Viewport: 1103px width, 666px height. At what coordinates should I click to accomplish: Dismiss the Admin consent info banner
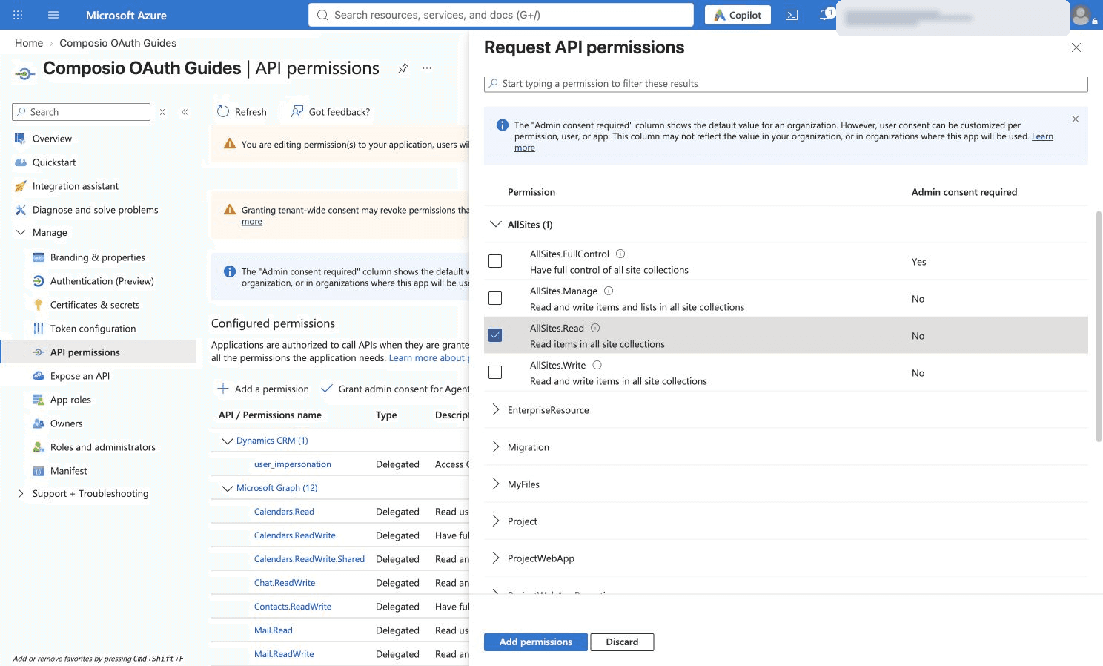[1076, 119]
